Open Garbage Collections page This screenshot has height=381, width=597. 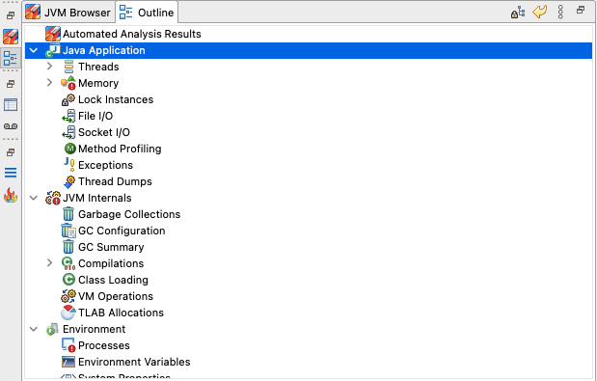[129, 214]
